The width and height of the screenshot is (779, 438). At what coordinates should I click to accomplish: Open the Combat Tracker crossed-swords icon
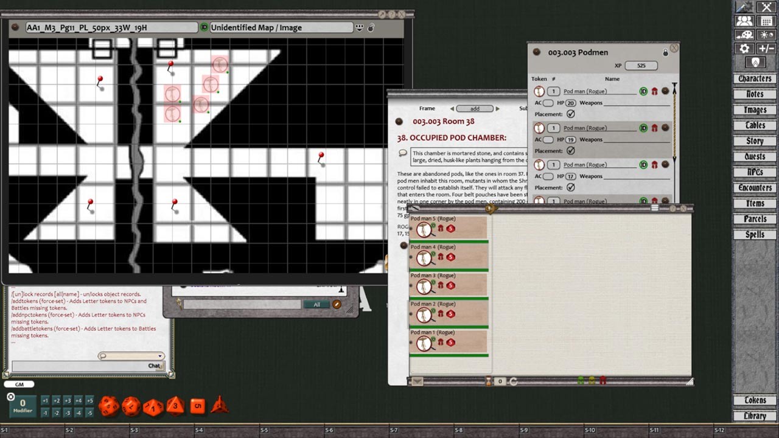coord(766,7)
